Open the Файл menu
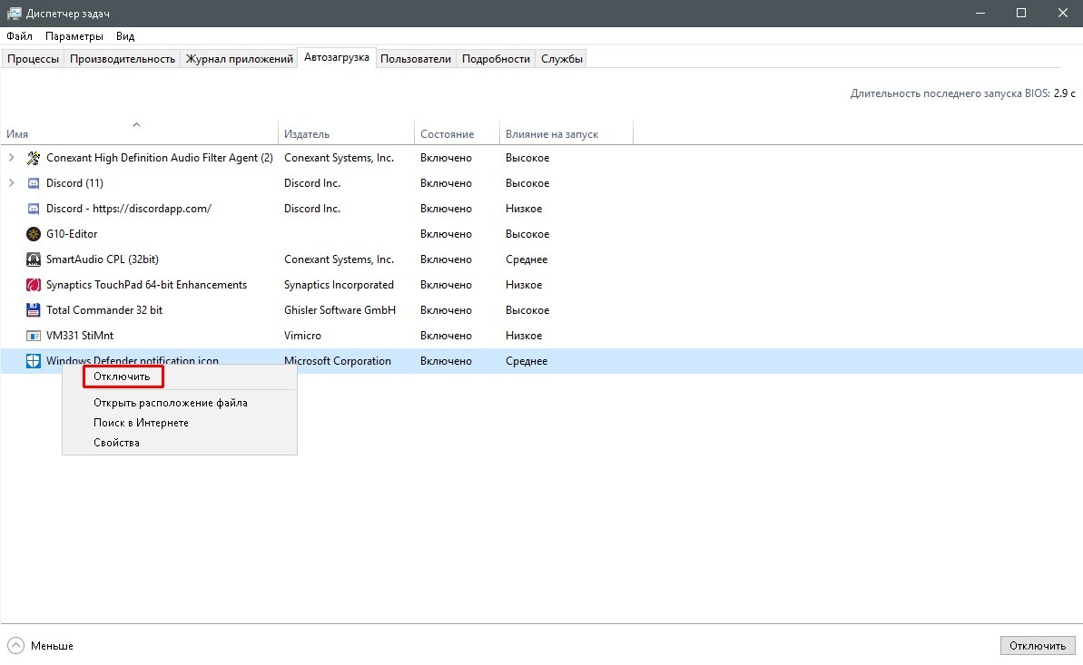This screenshot has width=1083, height=665. (x=19, y=36)
